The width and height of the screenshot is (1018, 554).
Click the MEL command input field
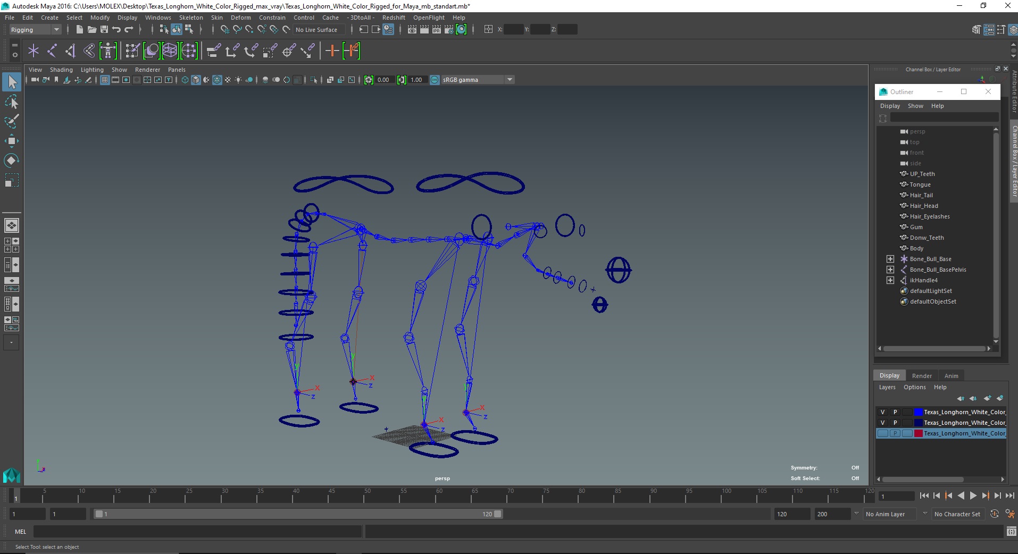click(x=197, y=531)
